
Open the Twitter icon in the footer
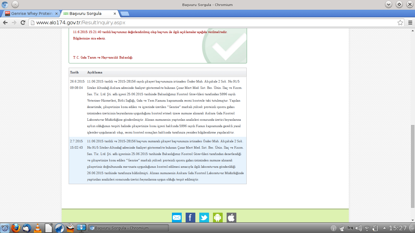click(204, 218)
